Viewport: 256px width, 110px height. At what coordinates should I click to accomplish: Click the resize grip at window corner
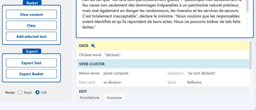point(254,108)
